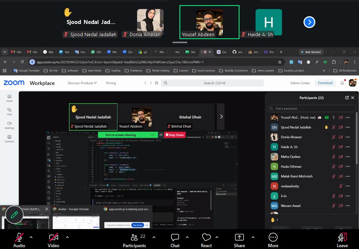
Task: Toggle the Chat panel from the toolbar
Action: pos(175,240)
